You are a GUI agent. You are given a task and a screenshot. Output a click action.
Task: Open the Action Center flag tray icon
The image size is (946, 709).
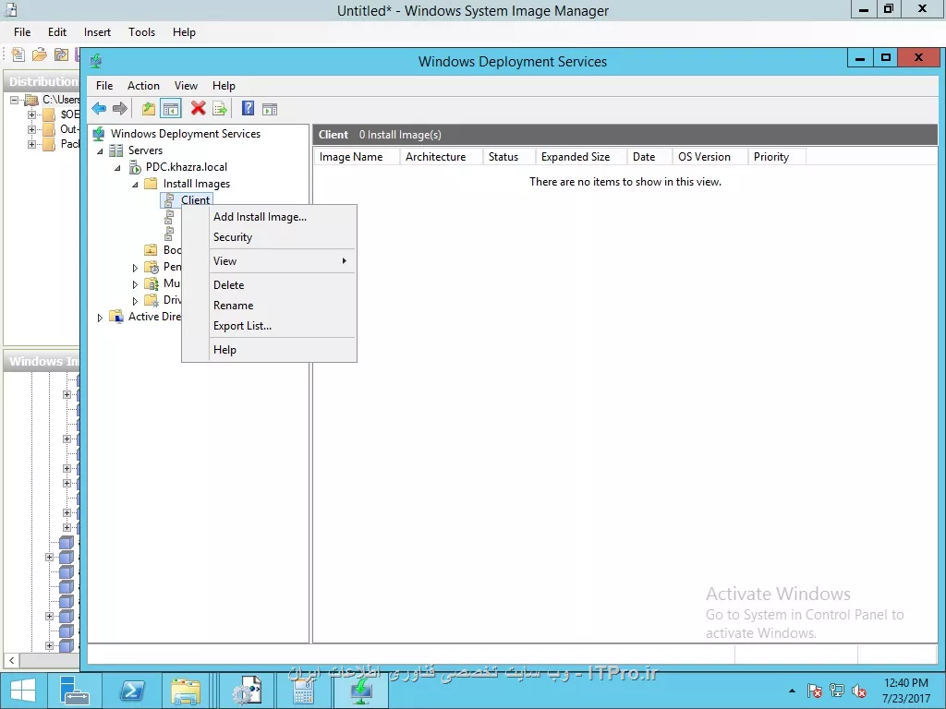point(814,691)
